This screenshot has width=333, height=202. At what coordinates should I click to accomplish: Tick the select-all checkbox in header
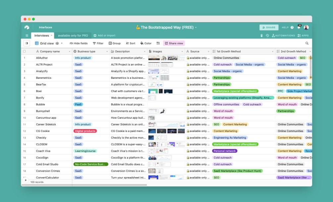coord(25,51)
